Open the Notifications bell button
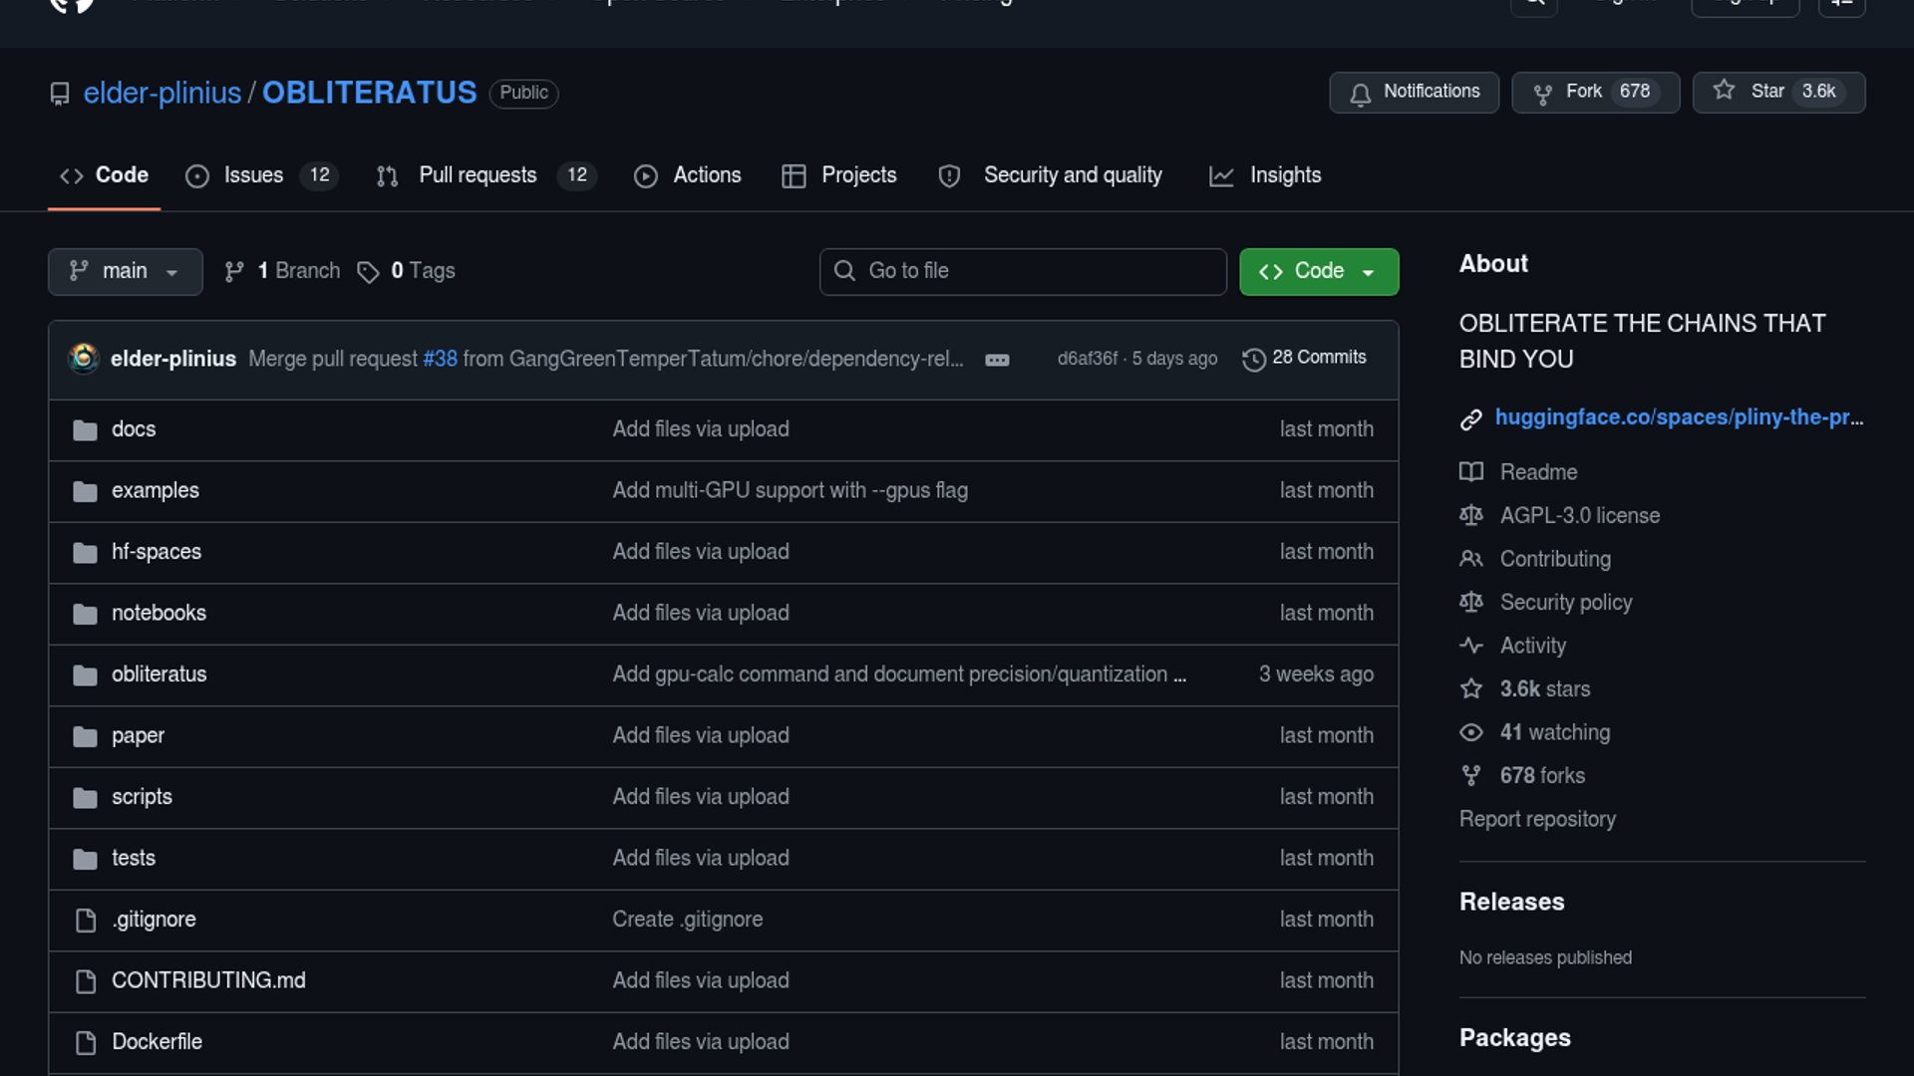 coord(1414,92)
